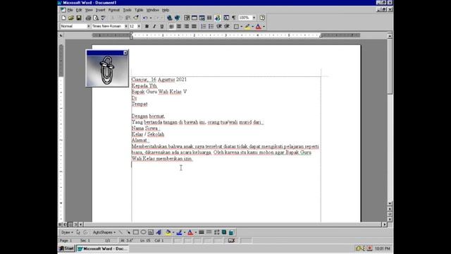Open the Format menu
Screen dimensions: 451x254
[x=114, y=10]
